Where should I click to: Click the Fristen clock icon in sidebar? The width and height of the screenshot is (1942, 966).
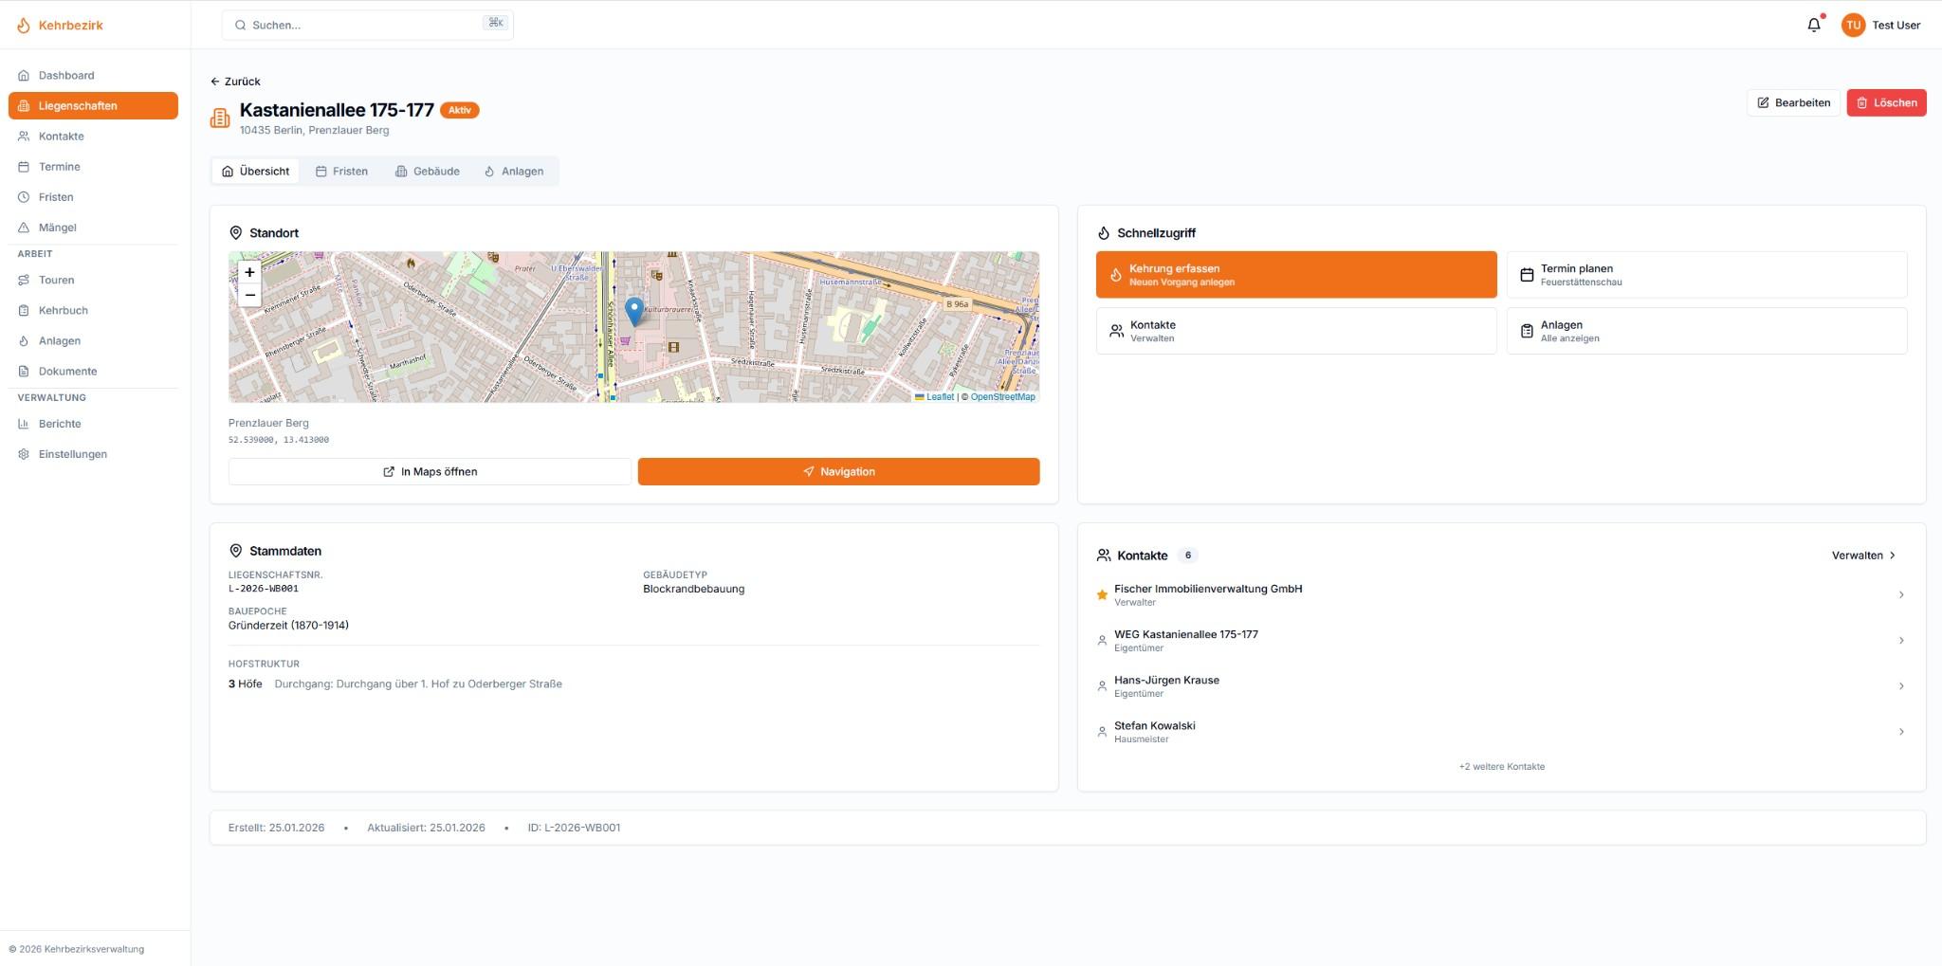point(24,196)
